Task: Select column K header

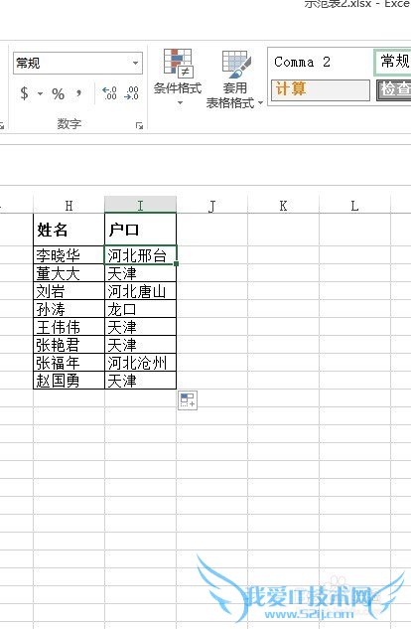Action: tap(283, 206)
